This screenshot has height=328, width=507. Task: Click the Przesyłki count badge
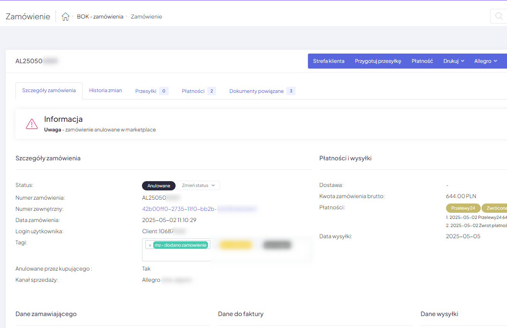point(164,91)
